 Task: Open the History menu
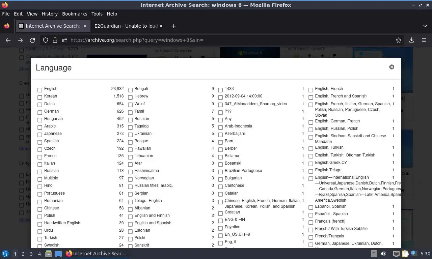(x=50, y=14)
